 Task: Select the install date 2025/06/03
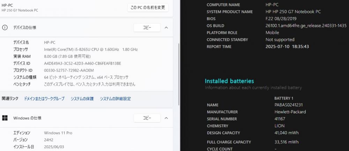(x=54, y=147)
